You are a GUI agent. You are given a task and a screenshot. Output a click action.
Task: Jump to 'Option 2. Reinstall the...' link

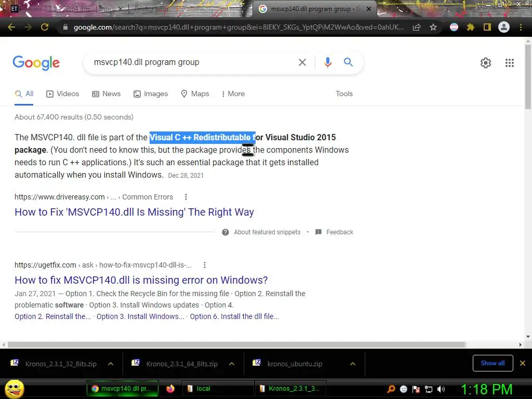click(x=52, y=316)
